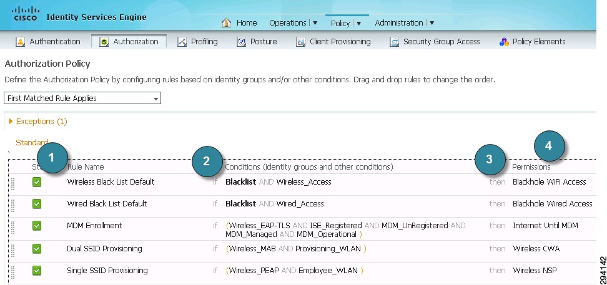Click condition Blacklist AND Wireless_Access
Screen dimensions: 607x285
pyautogui.click(x=279, y=181)
